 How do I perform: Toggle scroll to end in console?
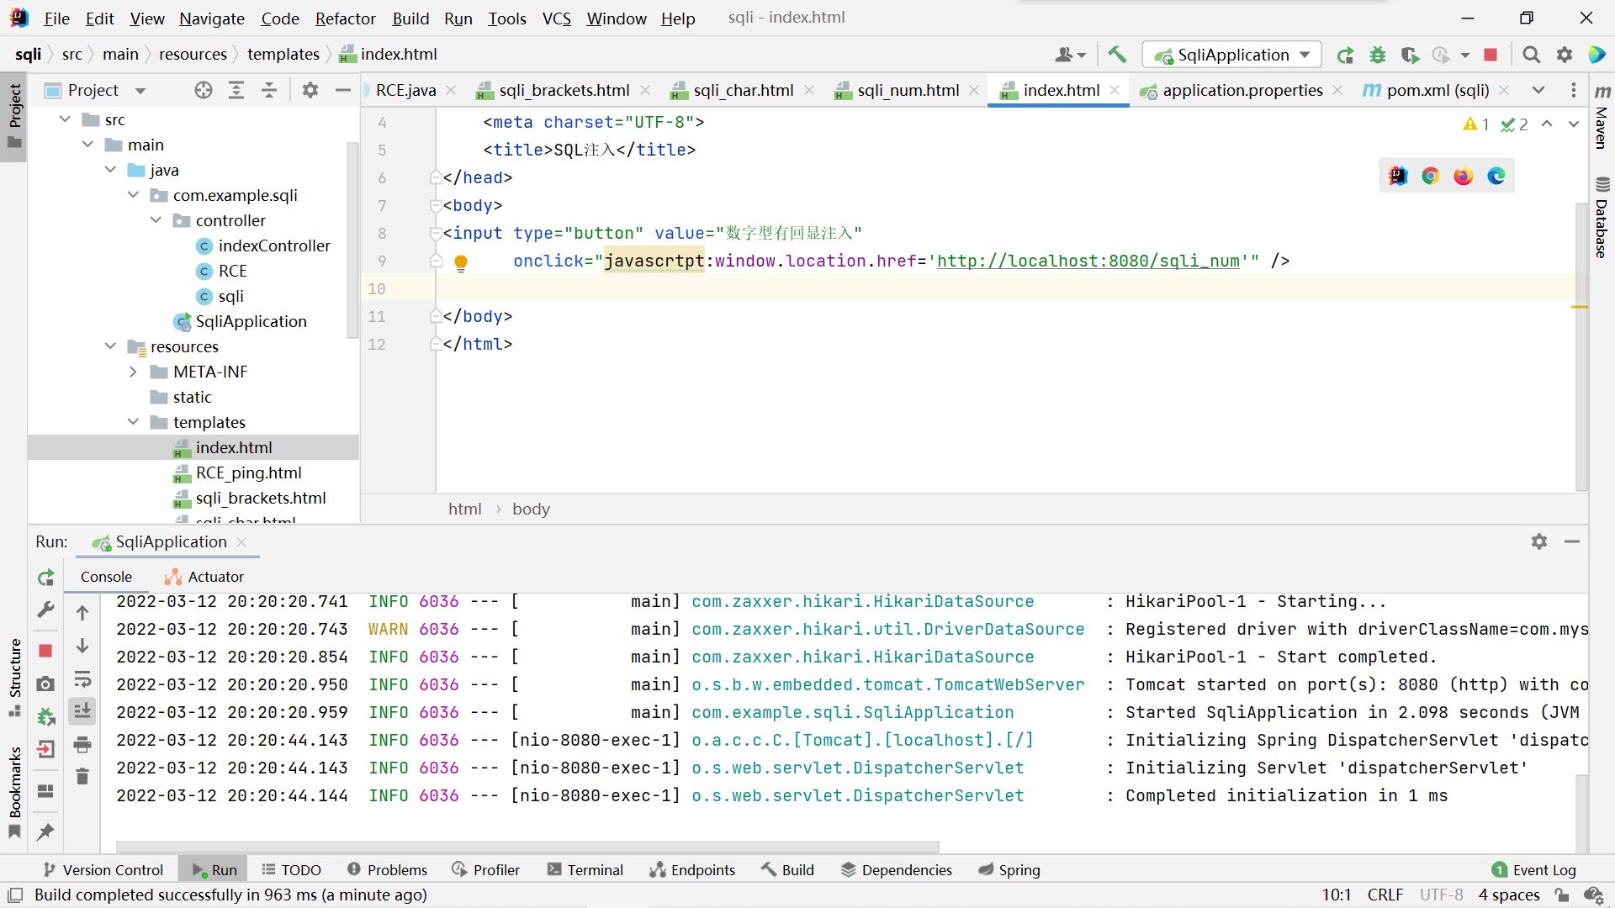coord(82,711)
